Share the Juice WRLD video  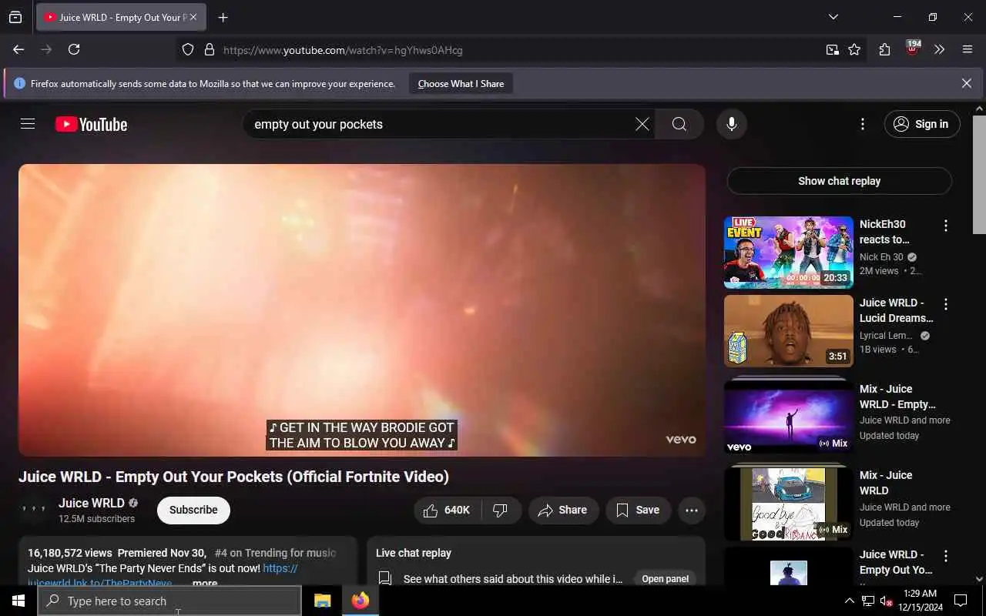click(563, 510)
